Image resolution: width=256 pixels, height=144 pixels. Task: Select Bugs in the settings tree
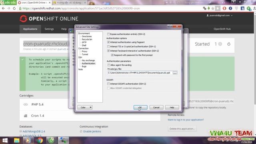click(84, 66)
